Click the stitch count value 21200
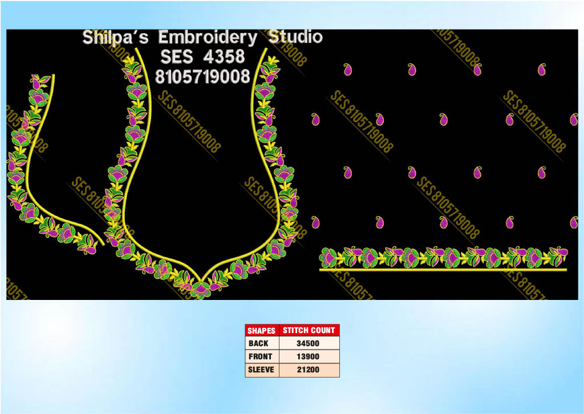 tap(308, 370)
